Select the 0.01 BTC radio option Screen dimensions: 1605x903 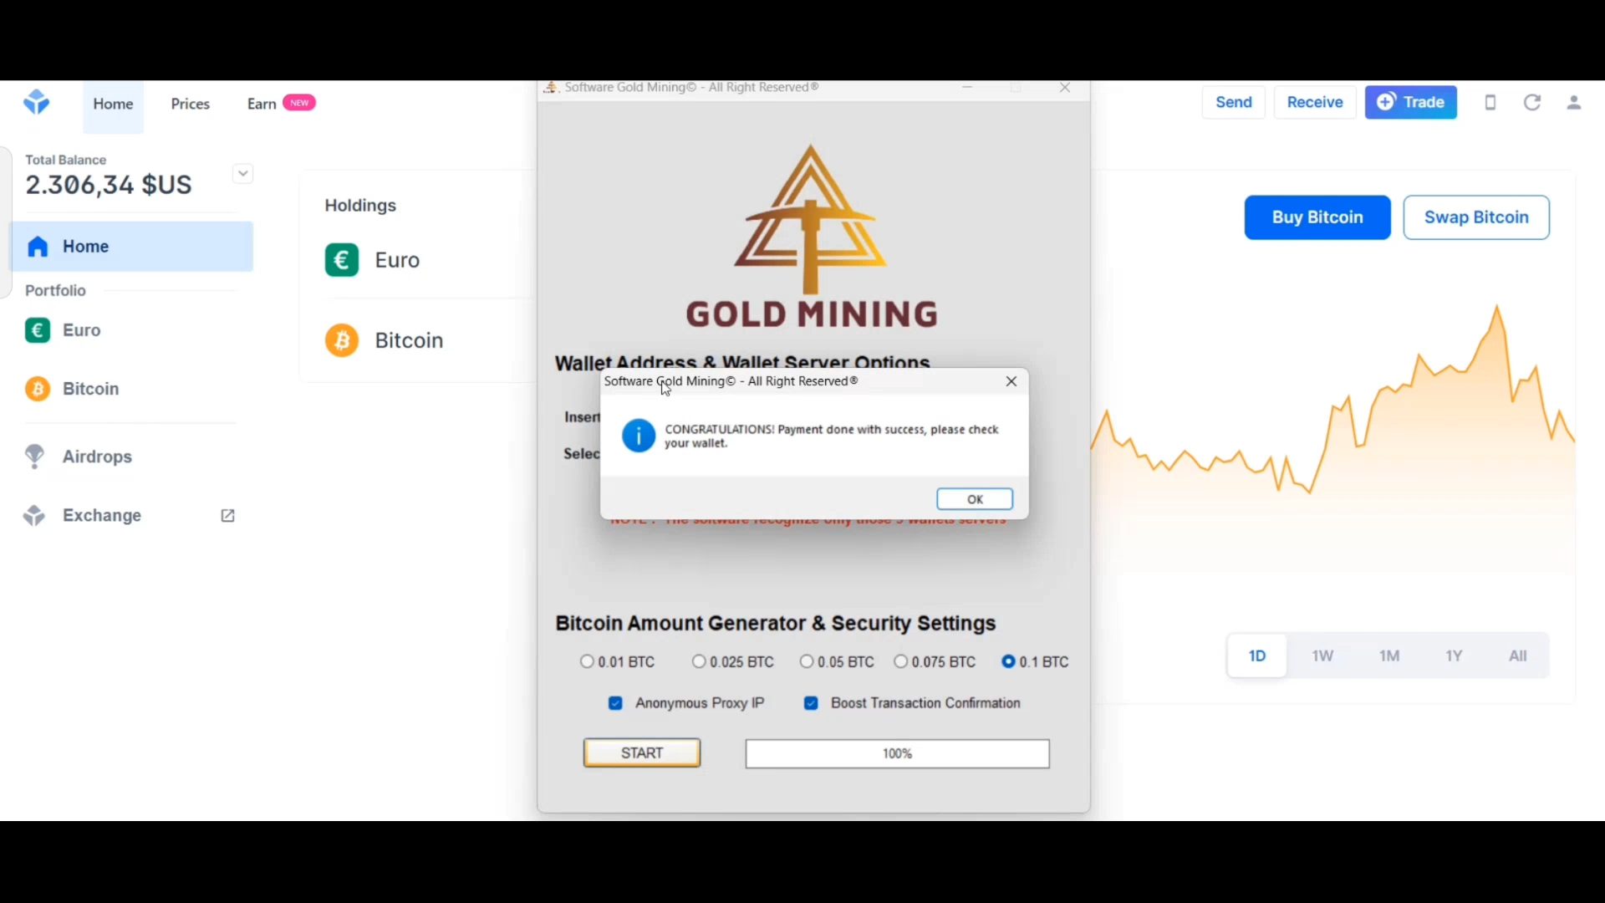click(587, 661)
